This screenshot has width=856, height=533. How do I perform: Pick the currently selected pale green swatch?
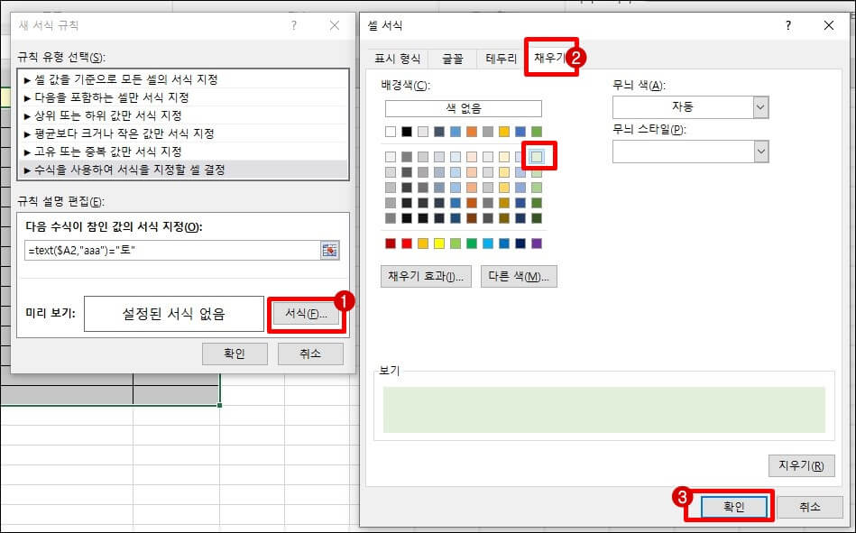pos(537,157)
